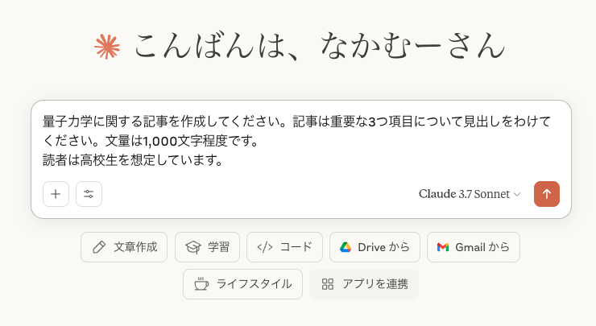This screenshot has height=326, width=596.
Task: Expand the chevron next to Claude 3.7 Sonnet
Action: click(x=517, y=195)
